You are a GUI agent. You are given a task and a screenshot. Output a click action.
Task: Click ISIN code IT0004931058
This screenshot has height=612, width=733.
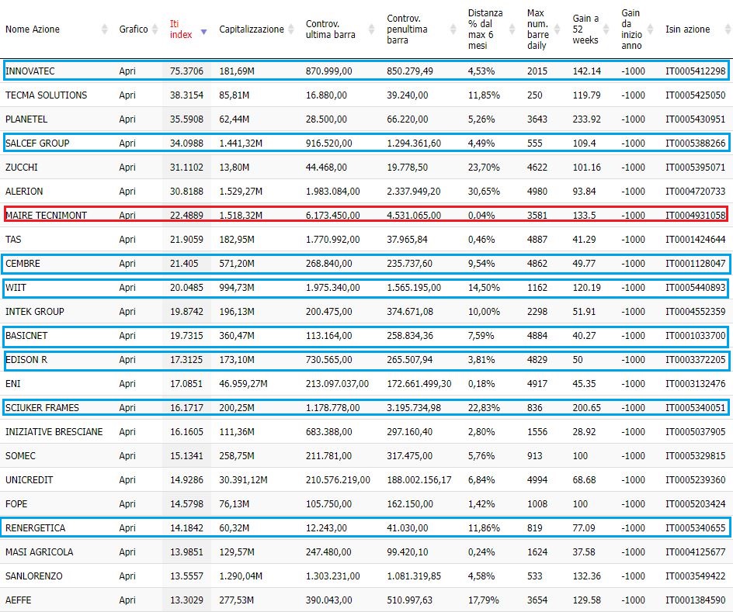(x=696, y=215)
